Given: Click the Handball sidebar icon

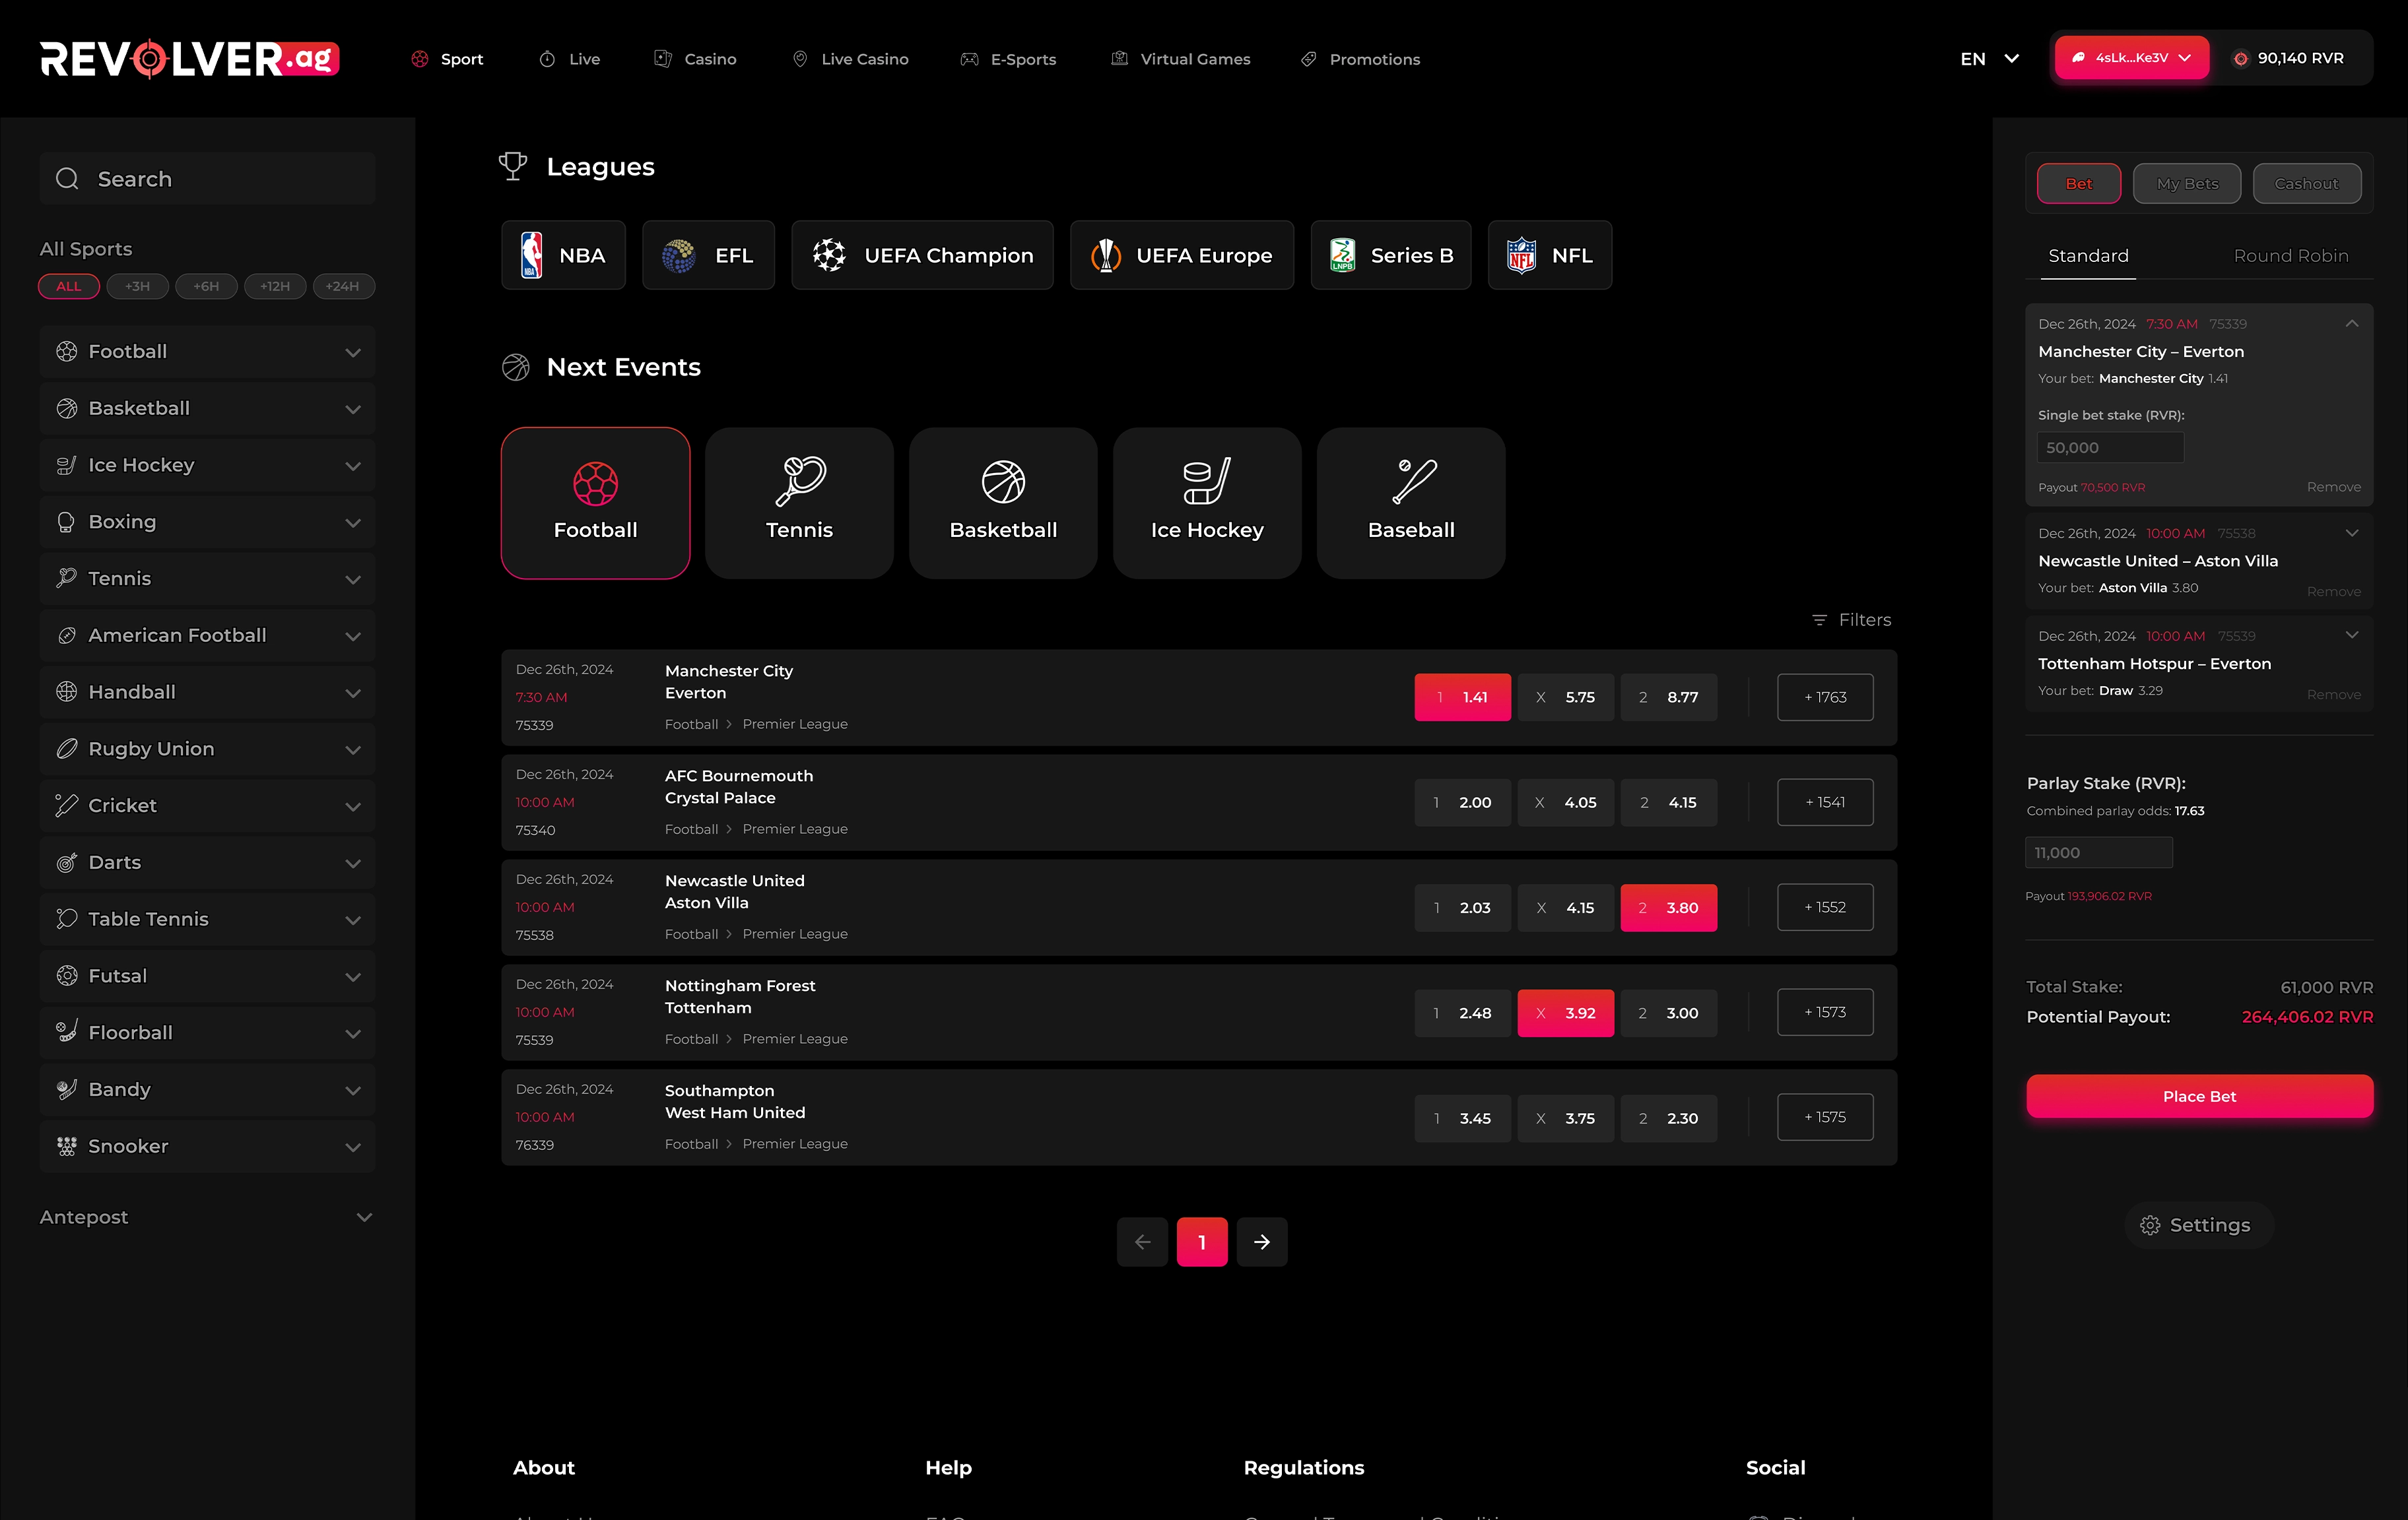Looking at the screenshot, I should coord(66,691).
